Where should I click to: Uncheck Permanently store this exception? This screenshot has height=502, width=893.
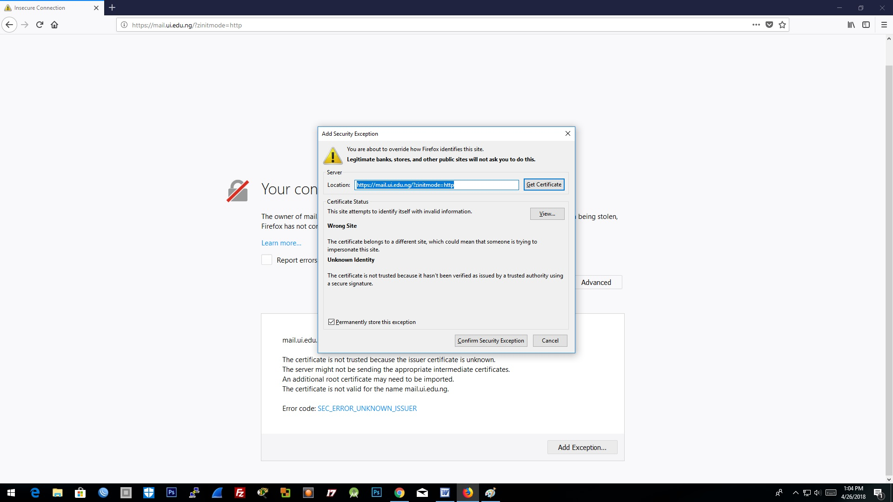pyautogui.click(x=332, y=322)
